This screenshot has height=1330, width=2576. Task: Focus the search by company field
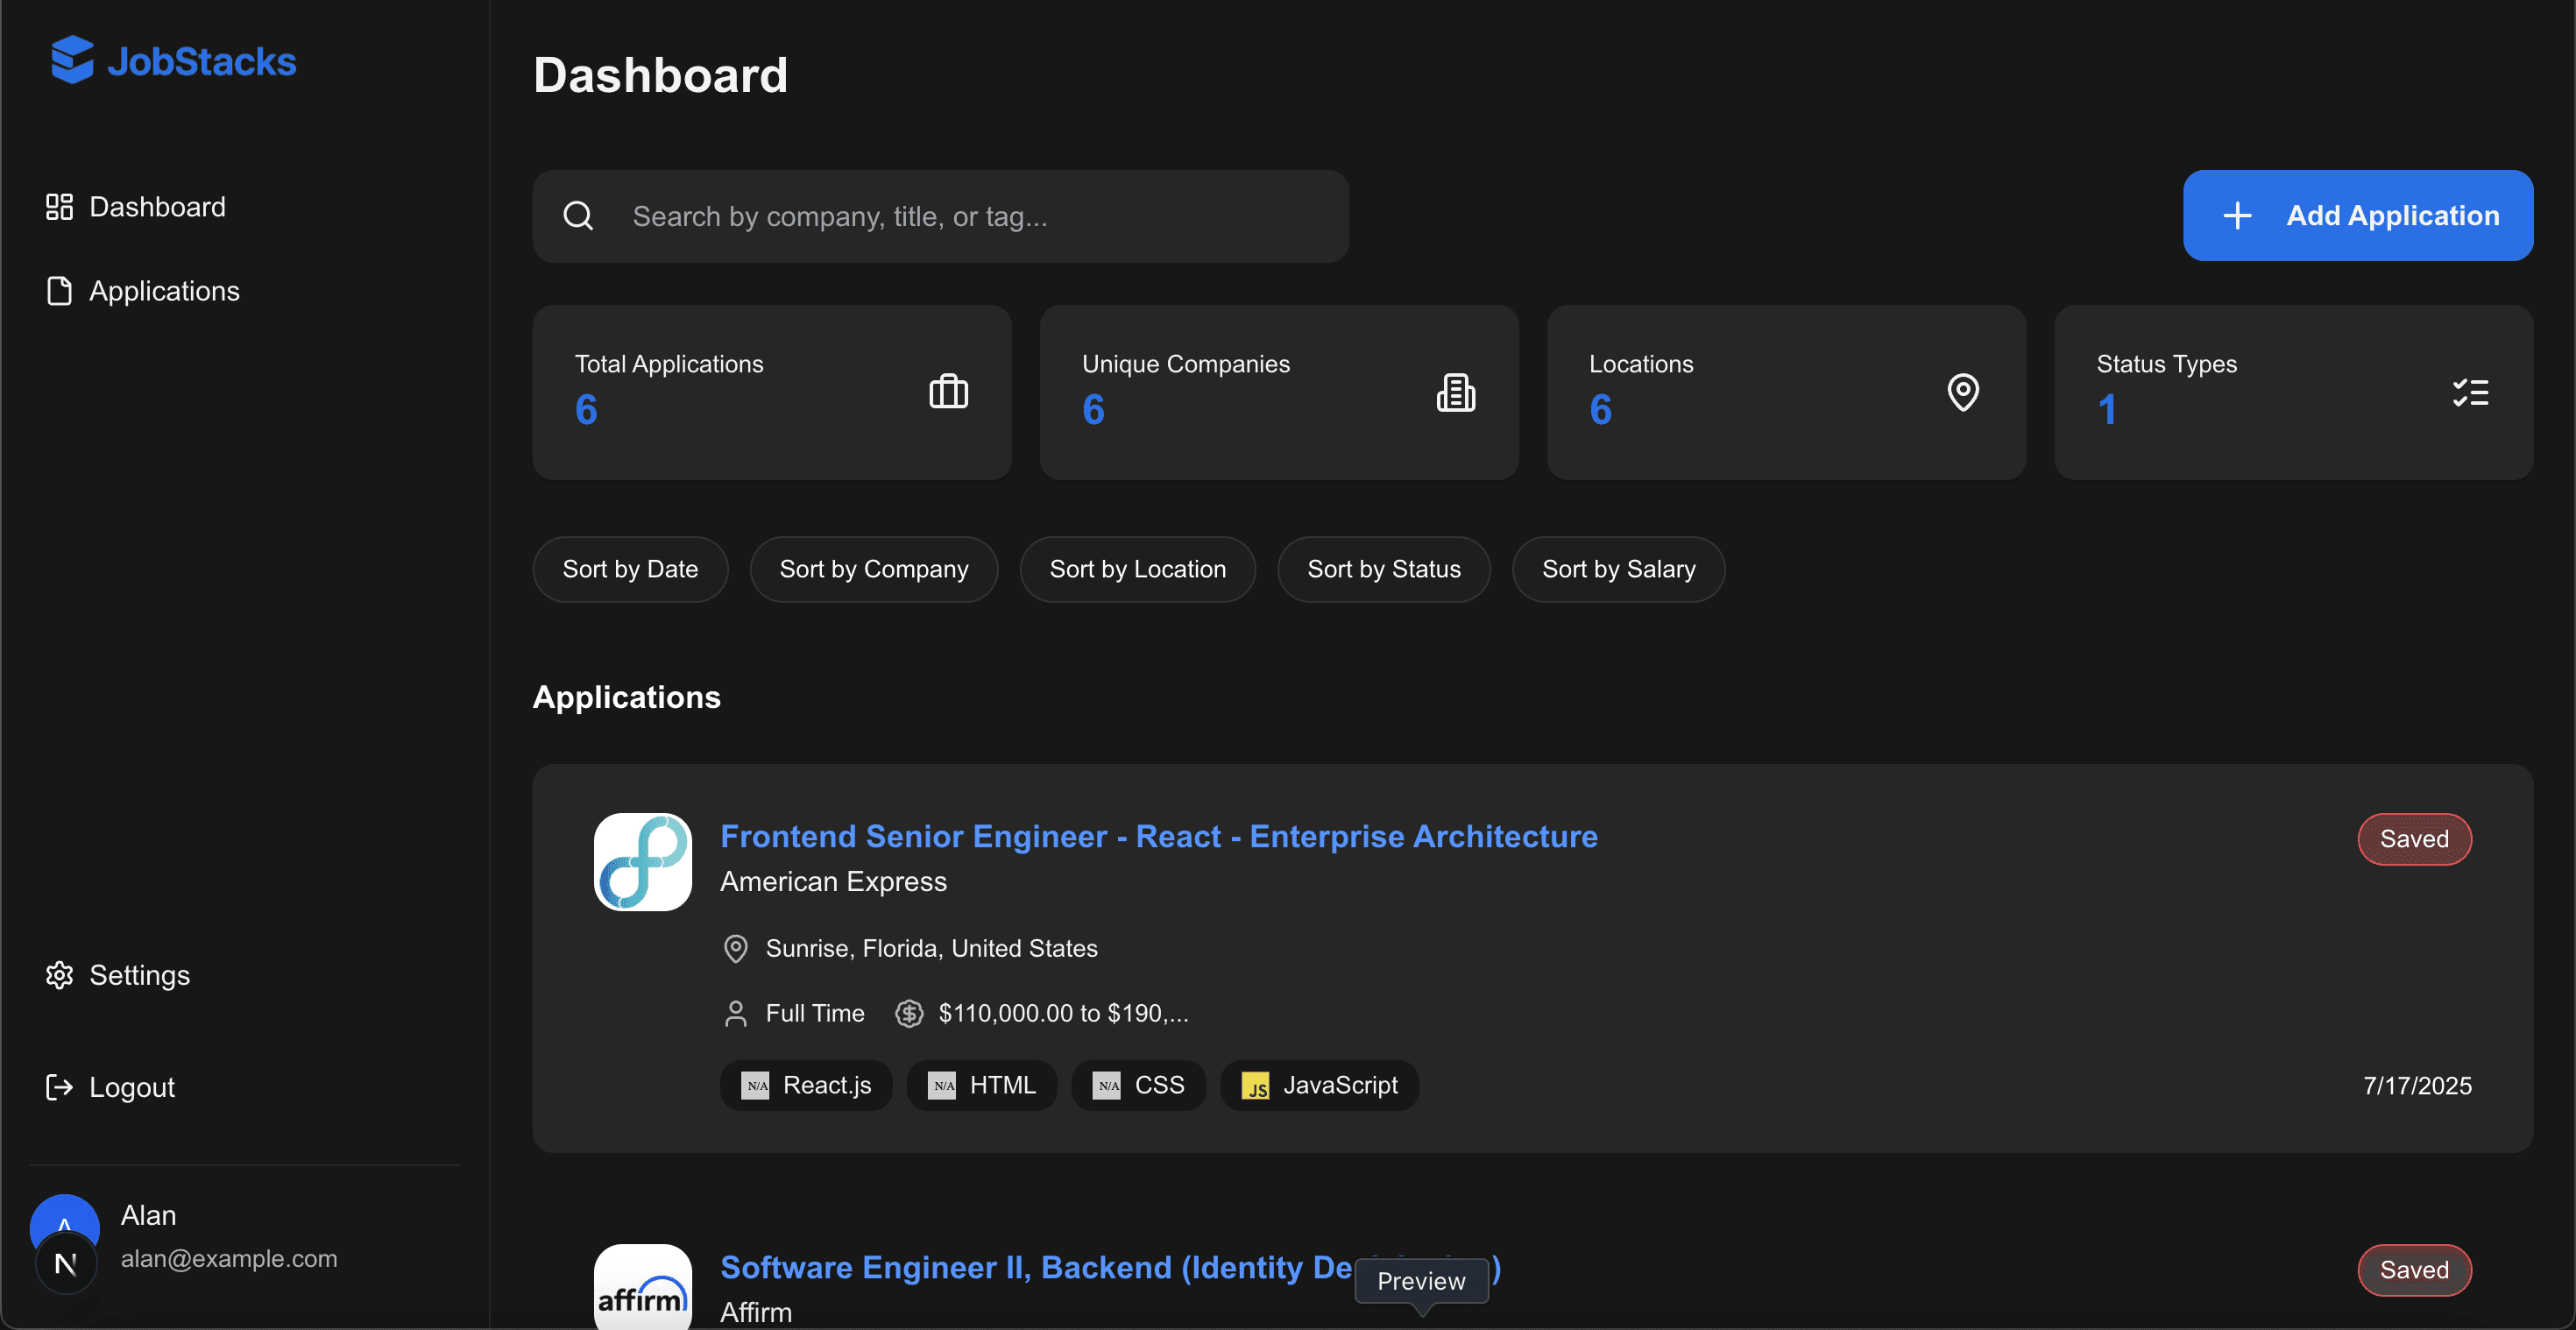click(x=940, y=216)
